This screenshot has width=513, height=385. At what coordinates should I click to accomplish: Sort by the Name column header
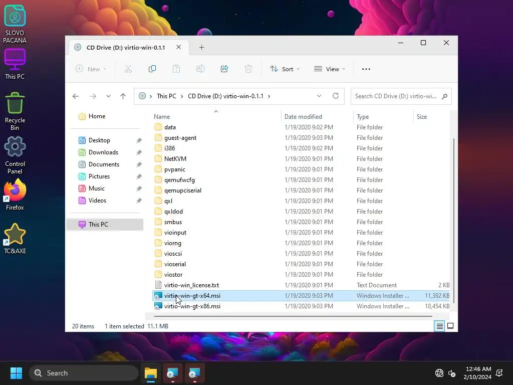(x=216, y=116)
